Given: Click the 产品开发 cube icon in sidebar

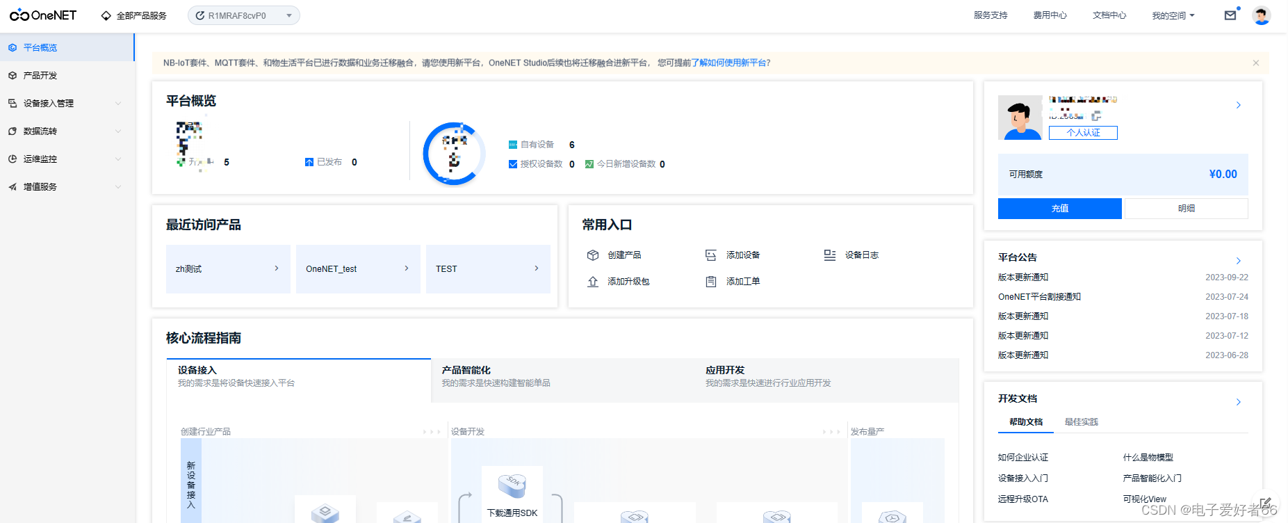Looking at the screenshot, I should 13,75.
